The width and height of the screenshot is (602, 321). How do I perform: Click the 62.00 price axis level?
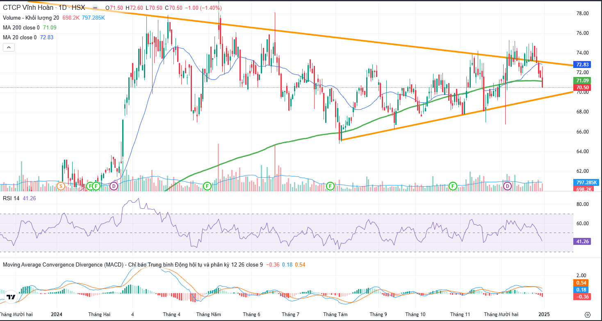point(583,171)
